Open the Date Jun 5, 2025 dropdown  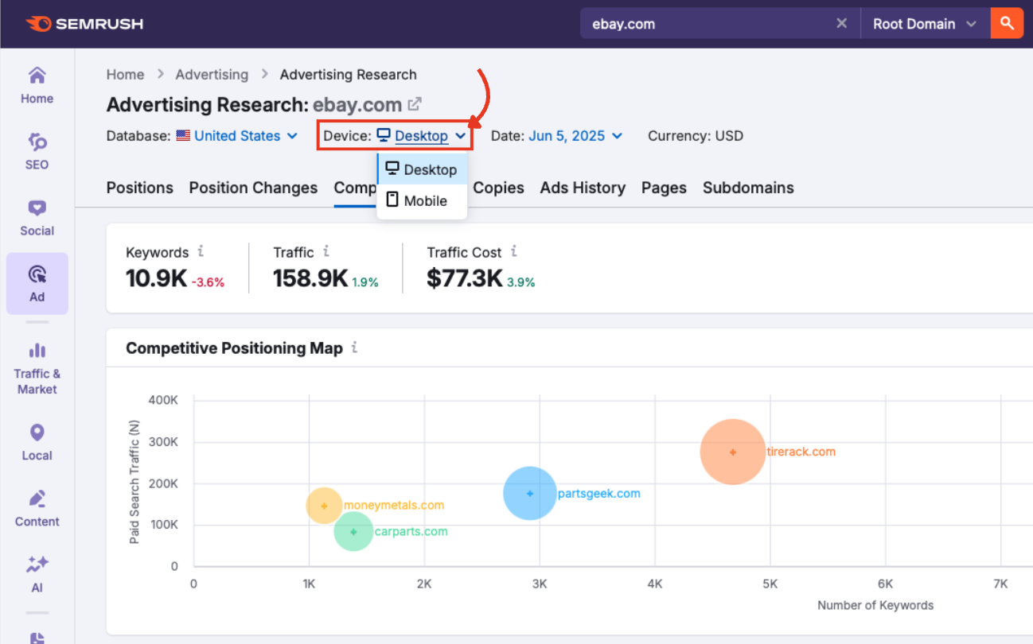575,136
